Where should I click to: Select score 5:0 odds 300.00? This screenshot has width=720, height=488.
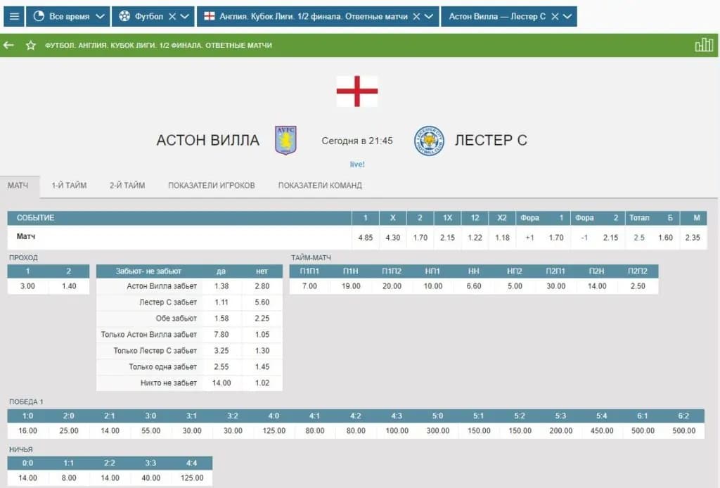[x=437, y=430]
